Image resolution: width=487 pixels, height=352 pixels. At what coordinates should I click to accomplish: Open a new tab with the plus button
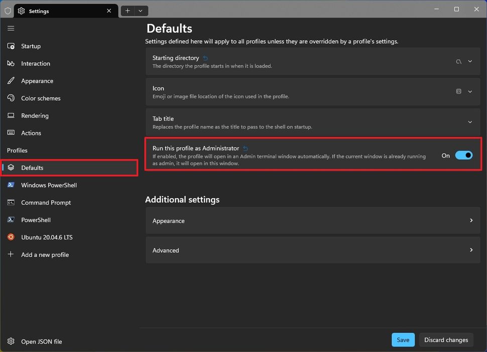click(127, 11)
